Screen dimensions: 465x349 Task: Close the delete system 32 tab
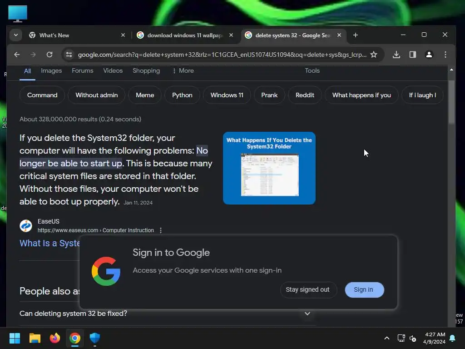pyautogui.click(x=339, y=35)
